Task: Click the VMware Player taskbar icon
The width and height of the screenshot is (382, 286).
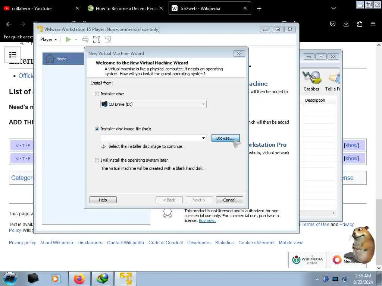Action: [126, 279]
